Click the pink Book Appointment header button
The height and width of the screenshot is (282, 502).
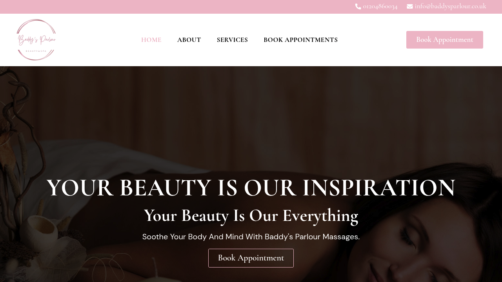445,40
